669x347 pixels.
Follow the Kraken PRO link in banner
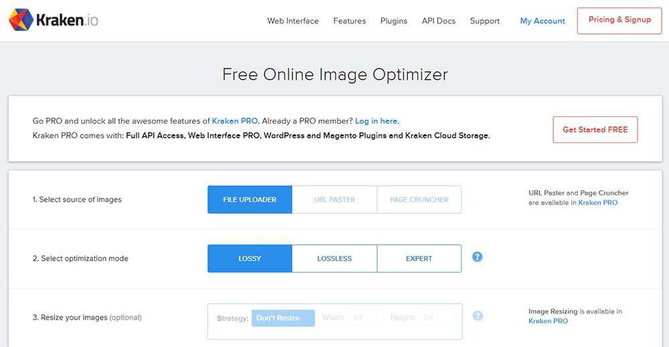tap(235, 121)
